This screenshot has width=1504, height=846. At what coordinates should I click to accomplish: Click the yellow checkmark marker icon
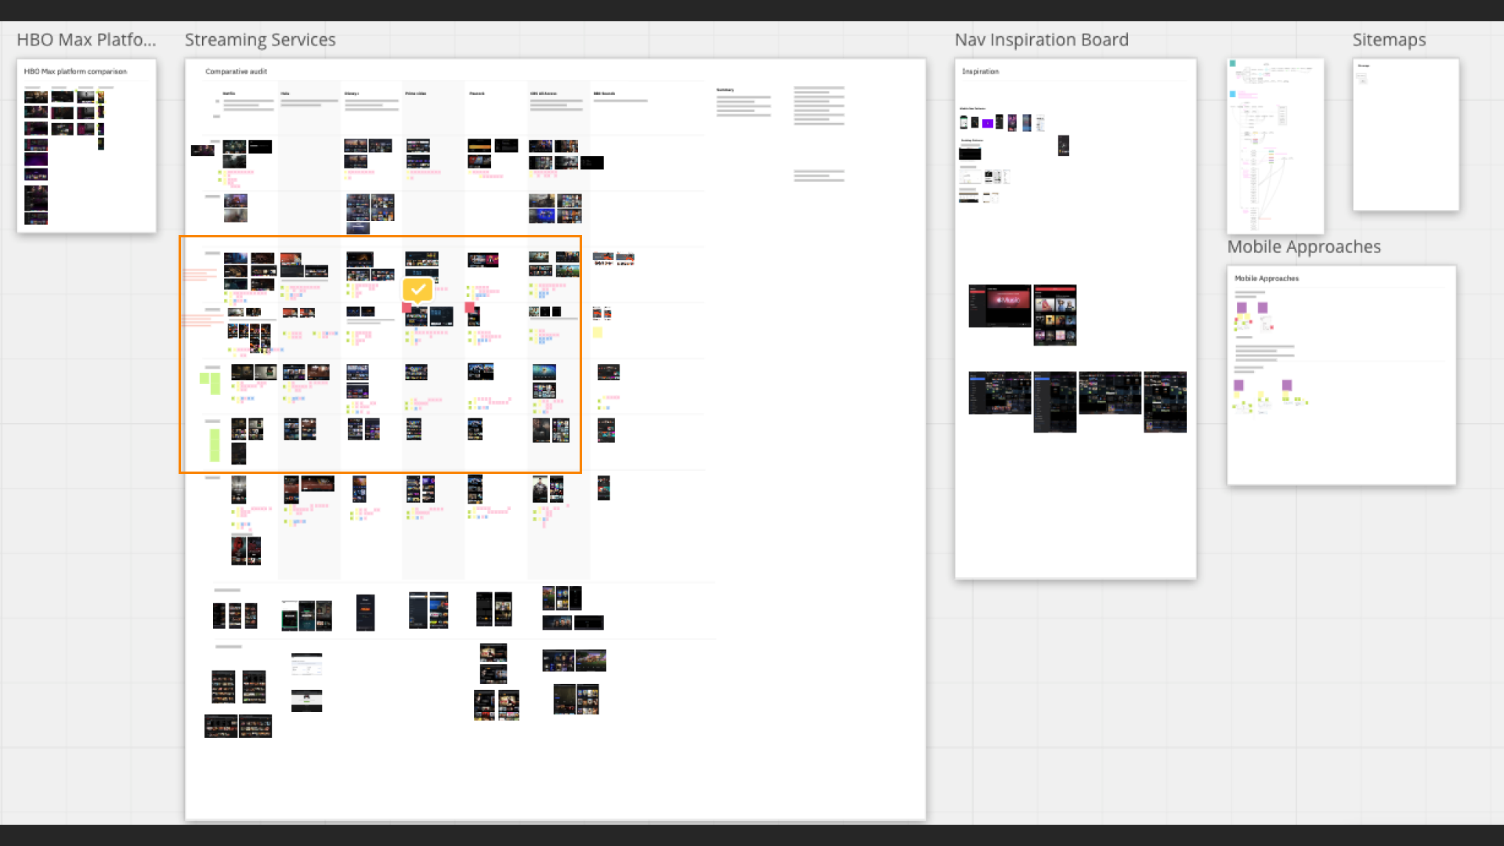click(418, 289)
